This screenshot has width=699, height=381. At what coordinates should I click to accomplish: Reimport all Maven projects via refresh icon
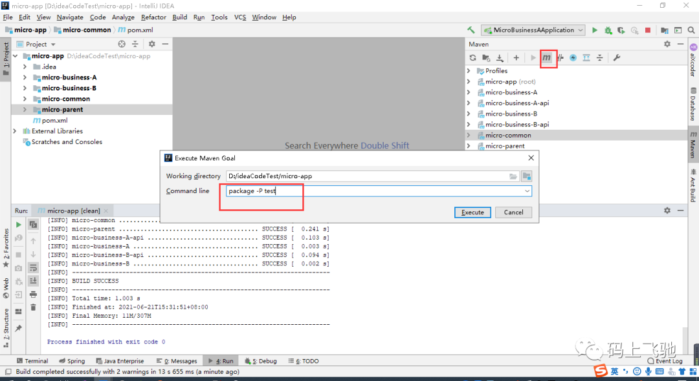point(472,57)
